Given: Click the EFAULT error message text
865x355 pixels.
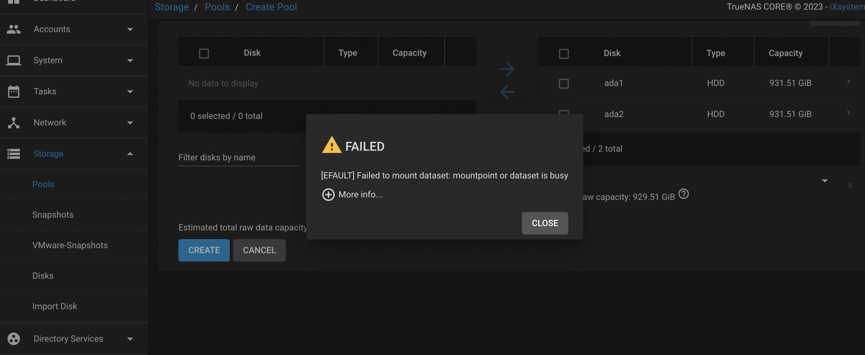Looking at the screenshot, I should coord(444,176).
